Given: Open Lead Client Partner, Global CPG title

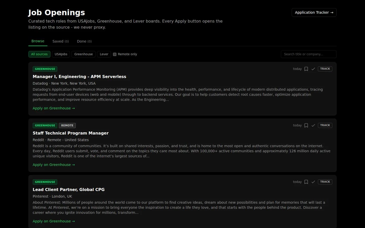Looking at the screenshot, I should coord(68,189).
